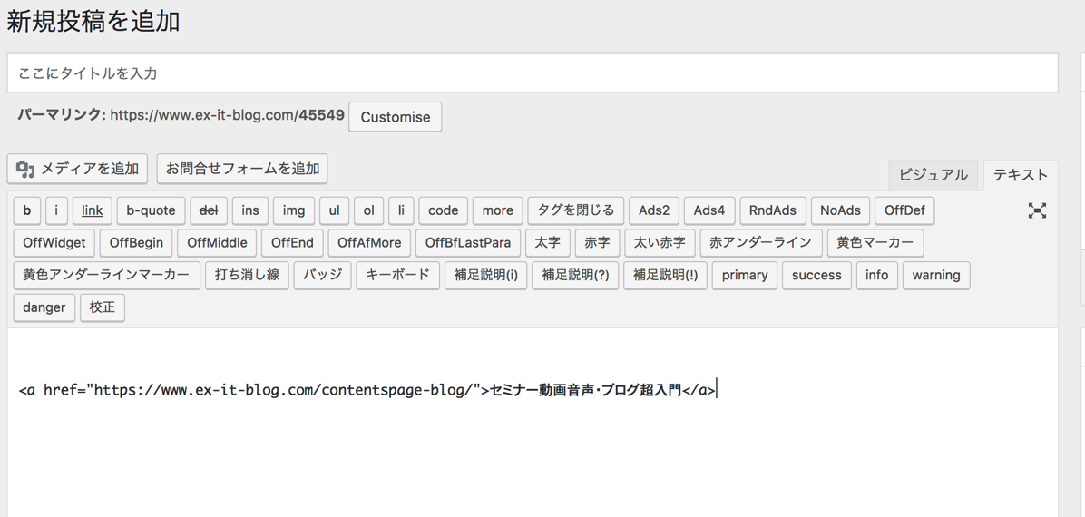Click the primary style button
This screenshot has width=1085, height=517.
745,276
